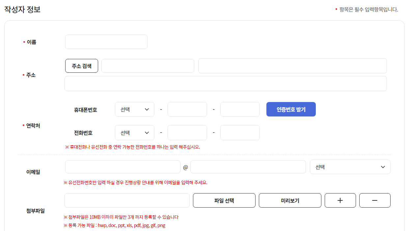Click the 첨부파일 file name field
The height and width of the screenshot is (231, 408).
click(x=127, y=200)
